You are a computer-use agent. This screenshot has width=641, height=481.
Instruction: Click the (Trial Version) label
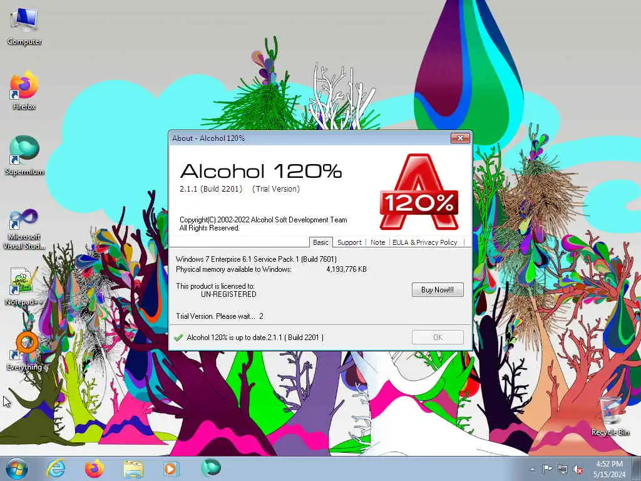276,189
